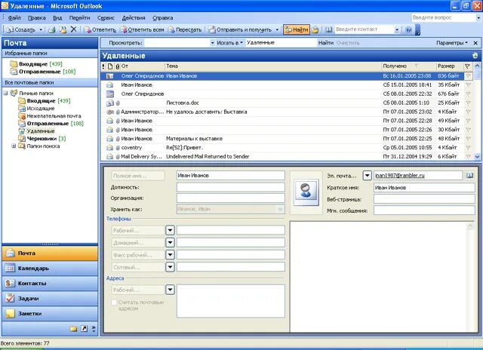Image resolution: width=483 pixels, height=350 pixels.
Task: Open the address type dropdown under Адреса
Action: tap(170, 290)
